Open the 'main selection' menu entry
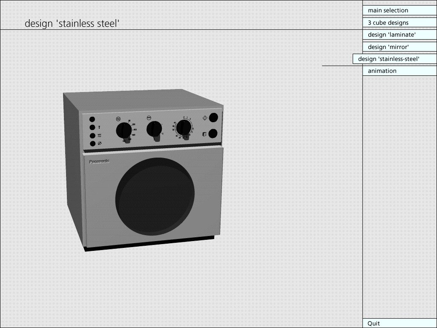Screen dimensions: 437x328 [400, 10]
